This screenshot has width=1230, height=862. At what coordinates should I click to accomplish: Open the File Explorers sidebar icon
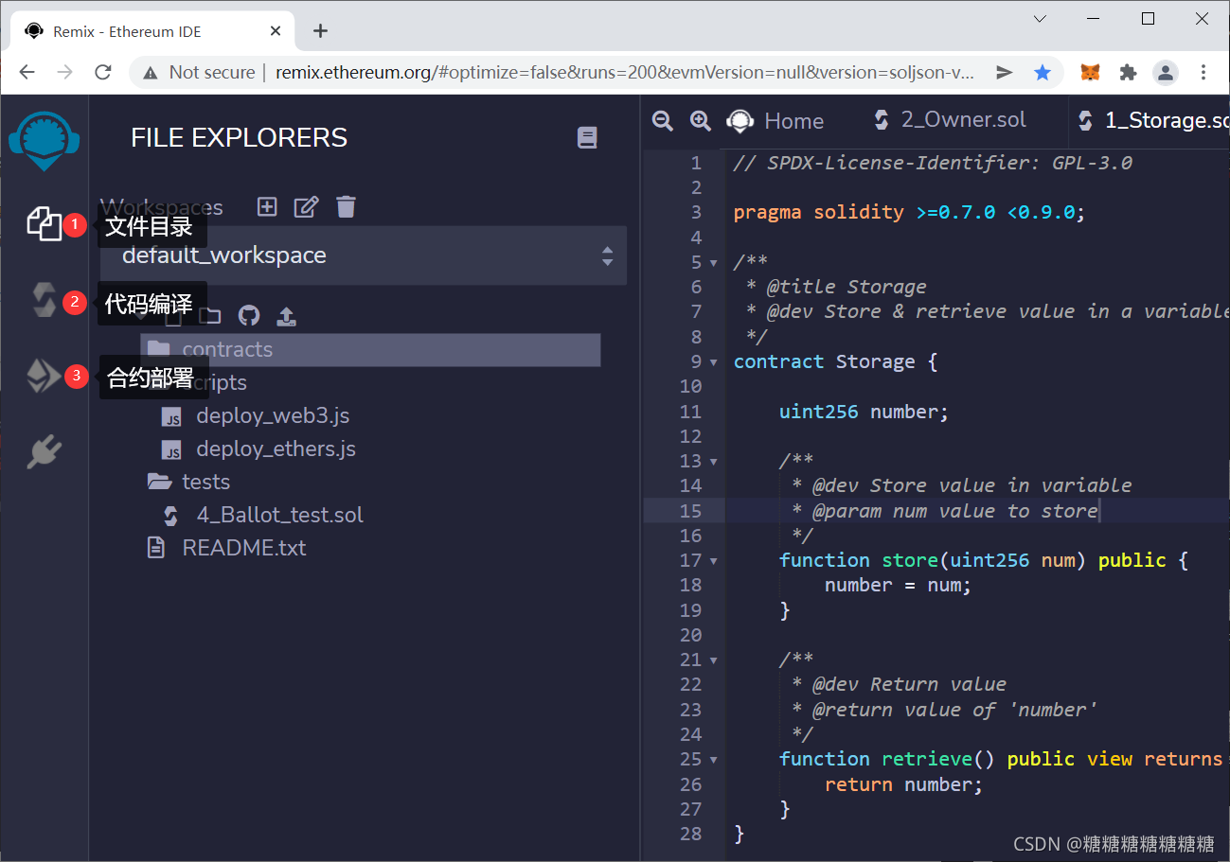point(44,223)
